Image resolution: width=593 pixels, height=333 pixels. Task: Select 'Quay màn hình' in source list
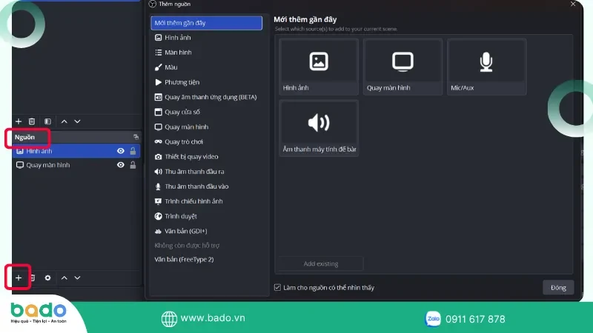pyautogui.click(x=206, y=127)
